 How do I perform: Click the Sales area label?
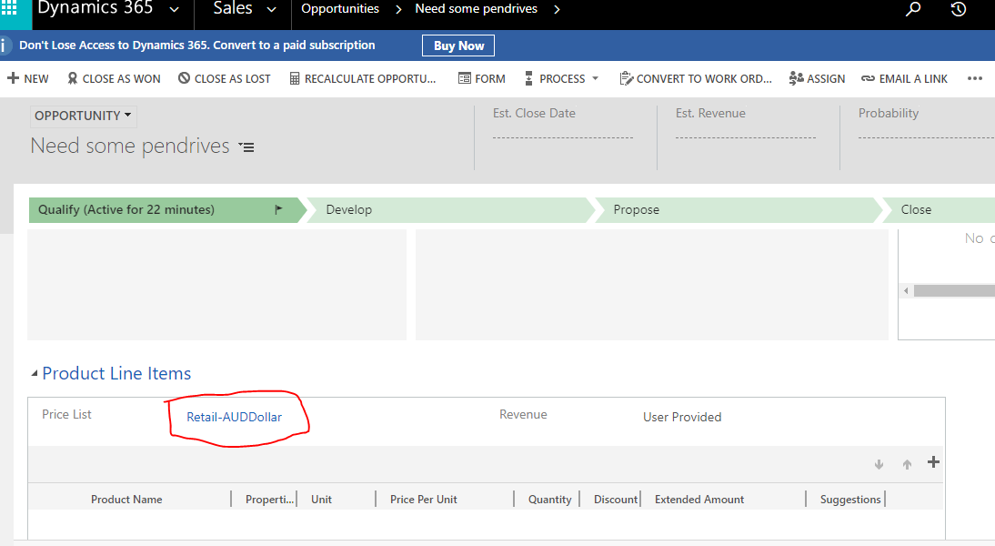[232, 8]
